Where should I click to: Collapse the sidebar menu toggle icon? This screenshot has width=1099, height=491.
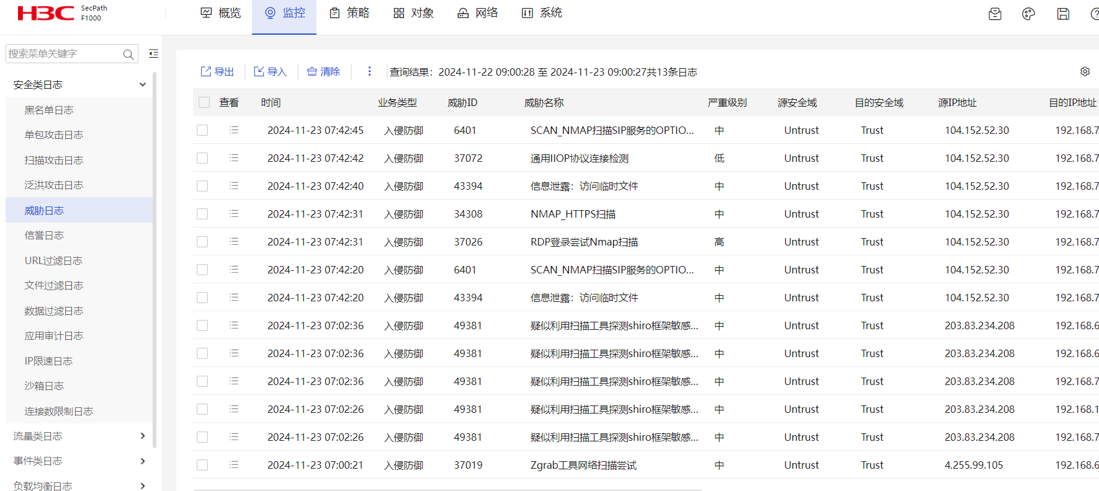153,54
